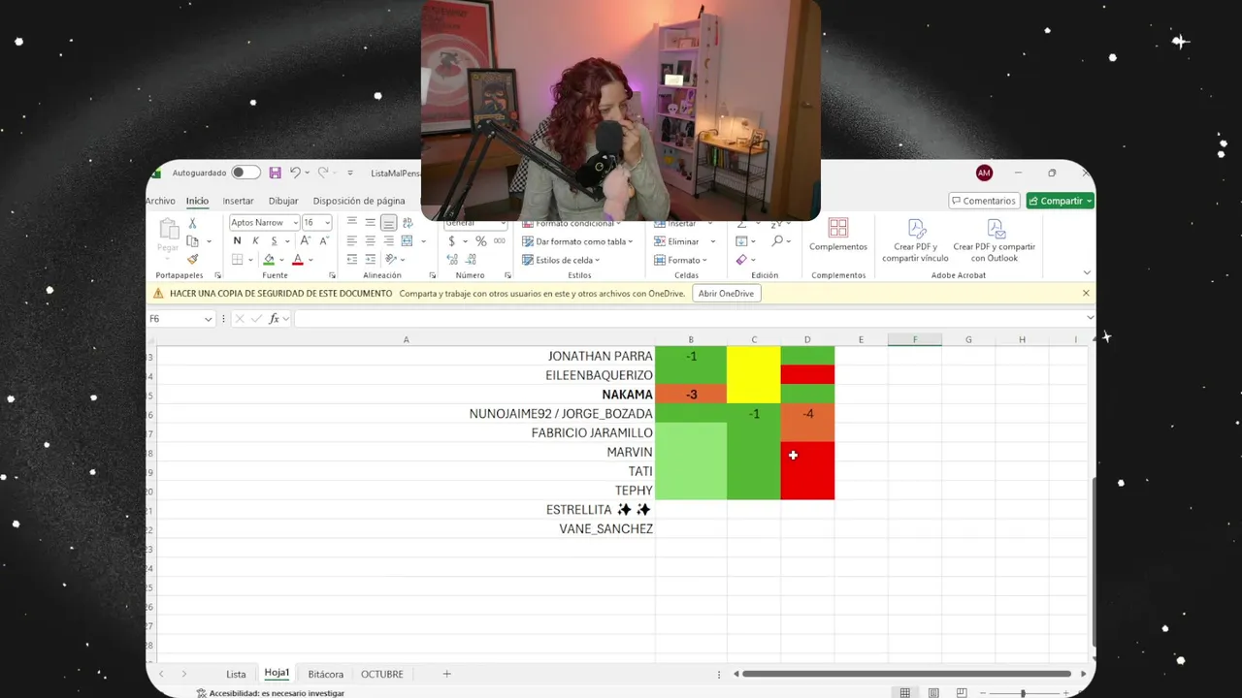Open the Eliminar cells dropdown
Image resolution: width=1242 pixels, height=698 pixels.
pos(684,241)
